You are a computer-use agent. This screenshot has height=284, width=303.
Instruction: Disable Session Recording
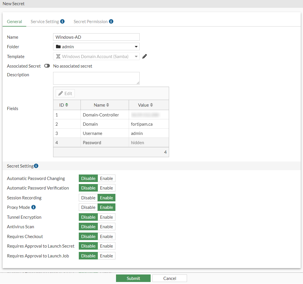click(88, 198)
